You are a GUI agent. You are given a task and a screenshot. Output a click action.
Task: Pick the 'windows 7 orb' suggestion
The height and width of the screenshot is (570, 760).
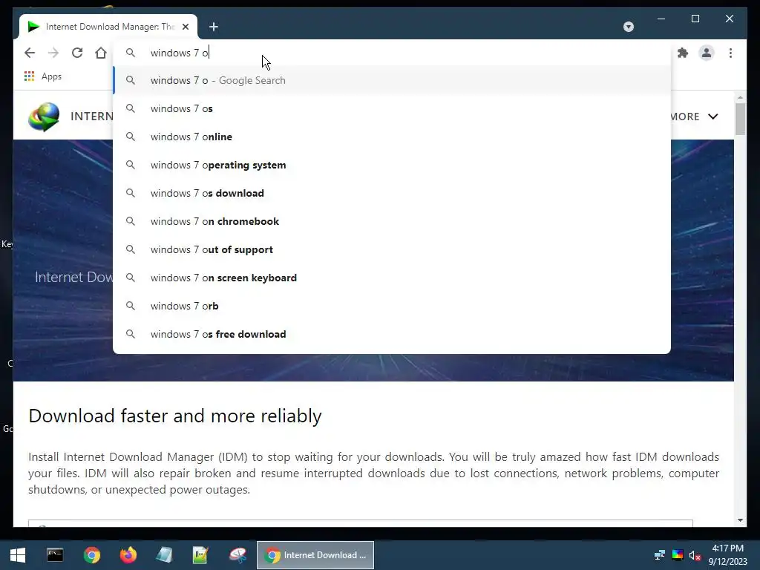[392, 306]
